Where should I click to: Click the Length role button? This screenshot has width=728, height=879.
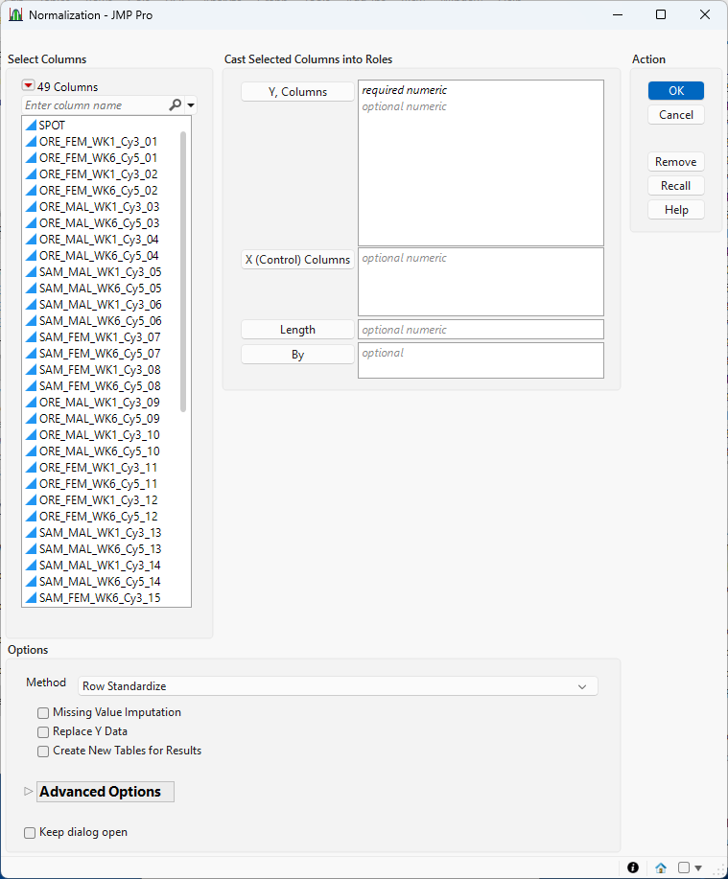click(x=297, y=329)
